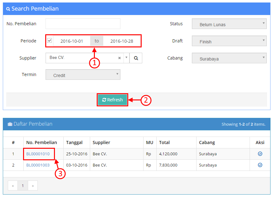Open the Cabang dropdown showing Surabaya
Screen dimensions: 273x198
click(229, 58)
